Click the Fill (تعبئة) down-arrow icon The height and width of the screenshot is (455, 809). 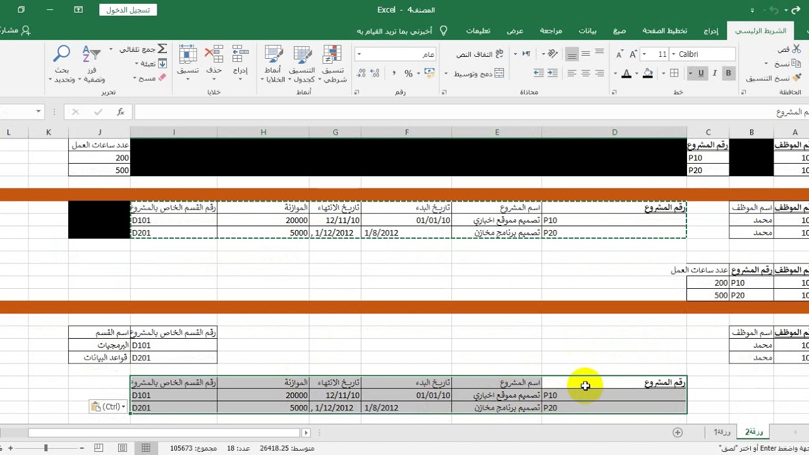click(162, 64)
